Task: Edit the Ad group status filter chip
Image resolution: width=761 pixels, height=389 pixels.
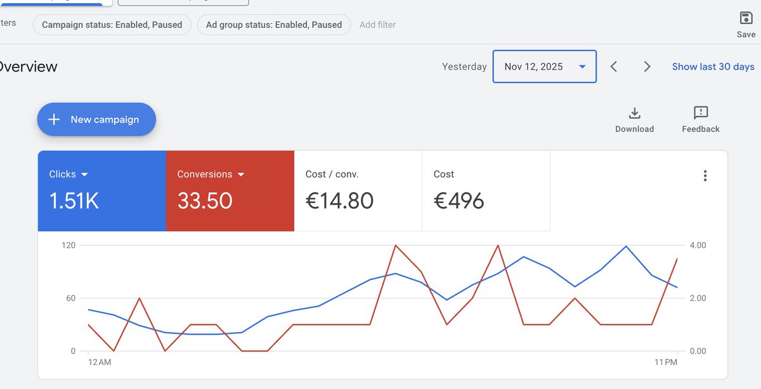Action: 273,25
